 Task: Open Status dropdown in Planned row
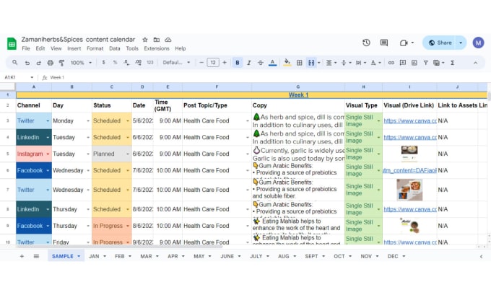128,154
